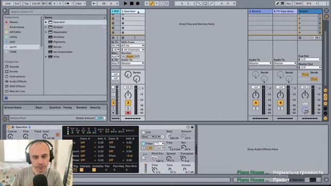Enable Key map mode
This screenshot has height=186, width=331.
[289, 4]
